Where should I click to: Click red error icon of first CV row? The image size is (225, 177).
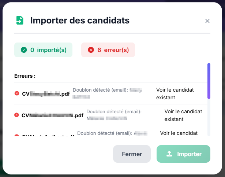point(16,93)
